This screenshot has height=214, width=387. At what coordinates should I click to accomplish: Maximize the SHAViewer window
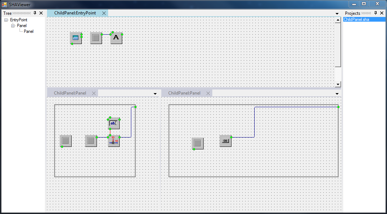tap(364, 4)
